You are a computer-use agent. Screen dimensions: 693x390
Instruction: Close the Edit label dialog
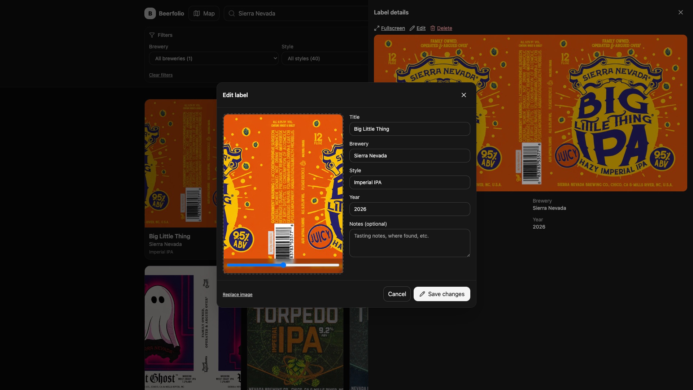[x=464, y=95]
